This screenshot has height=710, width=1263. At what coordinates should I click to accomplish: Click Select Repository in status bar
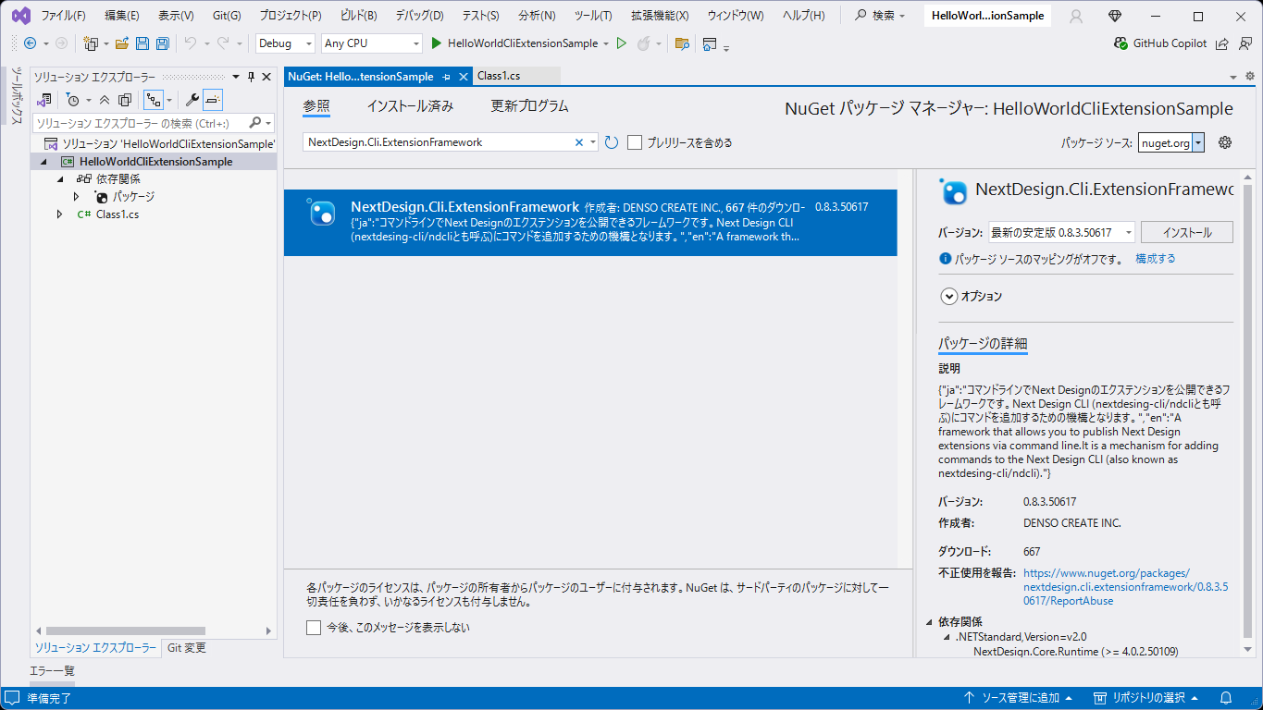point(1146,698)
